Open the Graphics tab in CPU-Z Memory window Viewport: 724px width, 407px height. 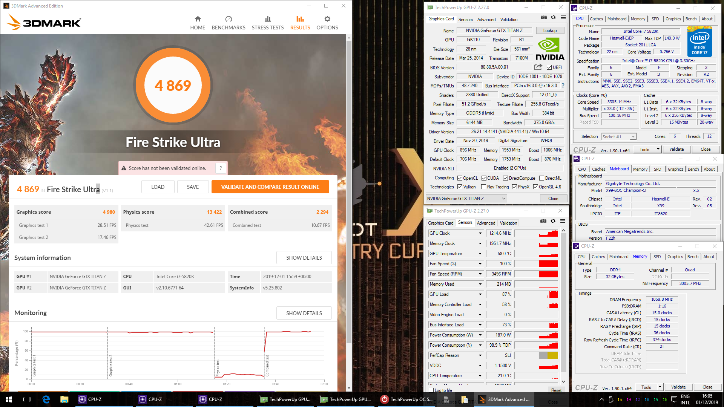click(x=675, y=257)
